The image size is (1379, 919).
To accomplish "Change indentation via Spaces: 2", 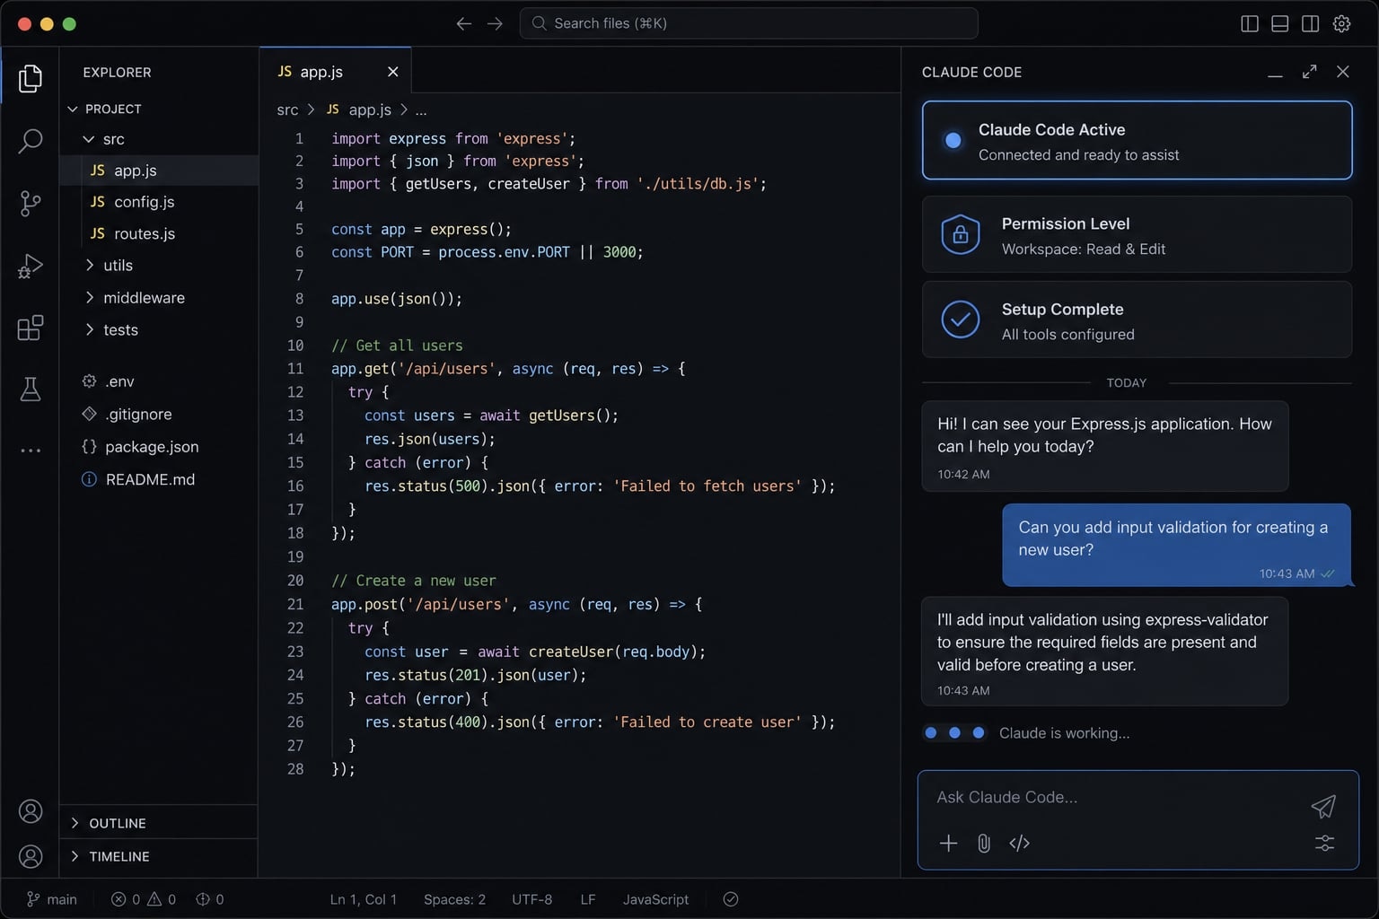I will pos(454,899).
